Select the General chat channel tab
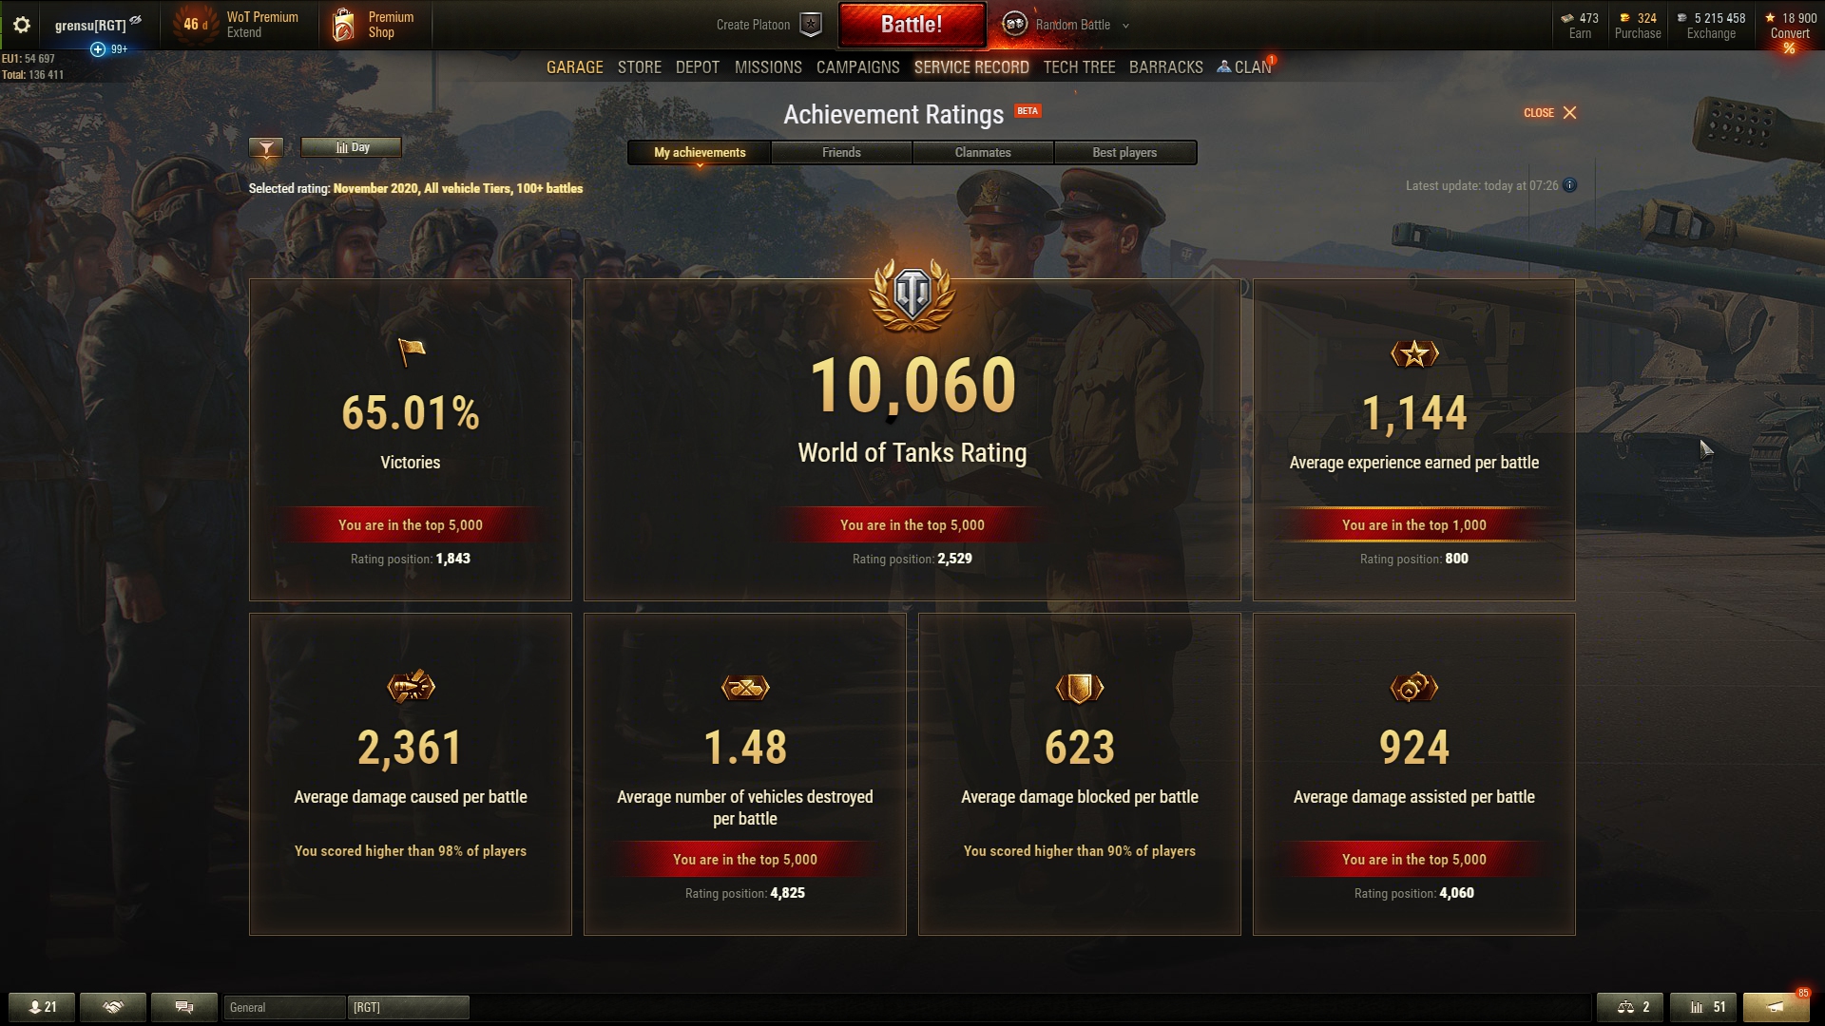This screenshot has width=1825, height=1026. click(284, 1007)
